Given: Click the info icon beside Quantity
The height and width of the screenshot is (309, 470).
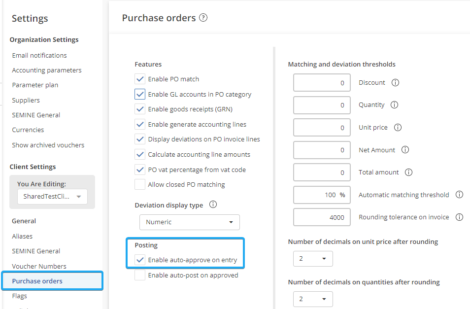Looking at the screenshot, I should pos(394,105).
